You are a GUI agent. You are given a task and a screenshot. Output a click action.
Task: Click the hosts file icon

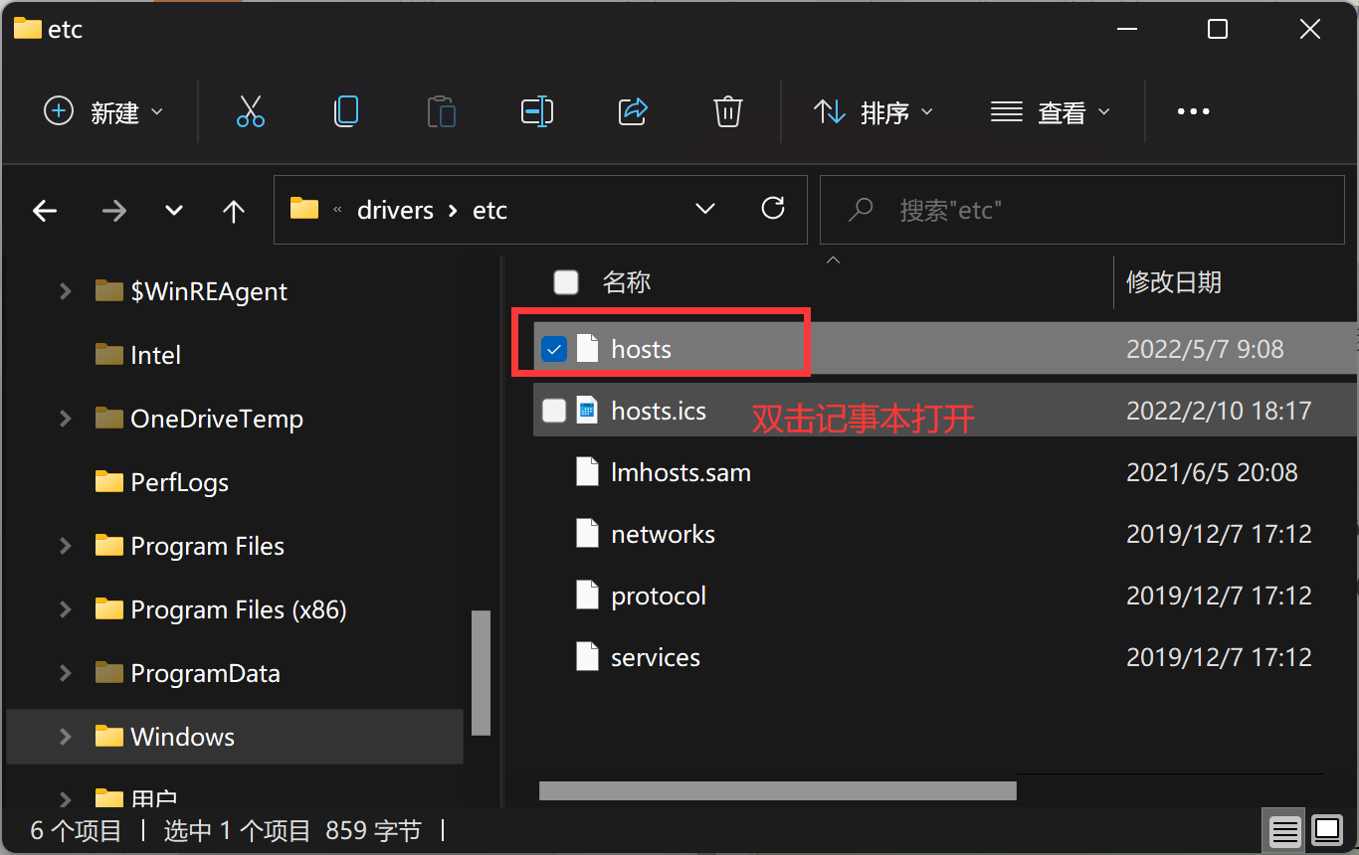[588, 349]
